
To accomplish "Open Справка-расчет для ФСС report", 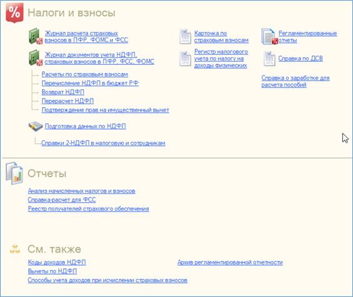I will 62,200.
